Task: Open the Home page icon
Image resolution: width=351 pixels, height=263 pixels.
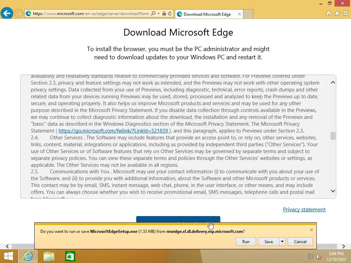Action: click(x=329, y=13)
